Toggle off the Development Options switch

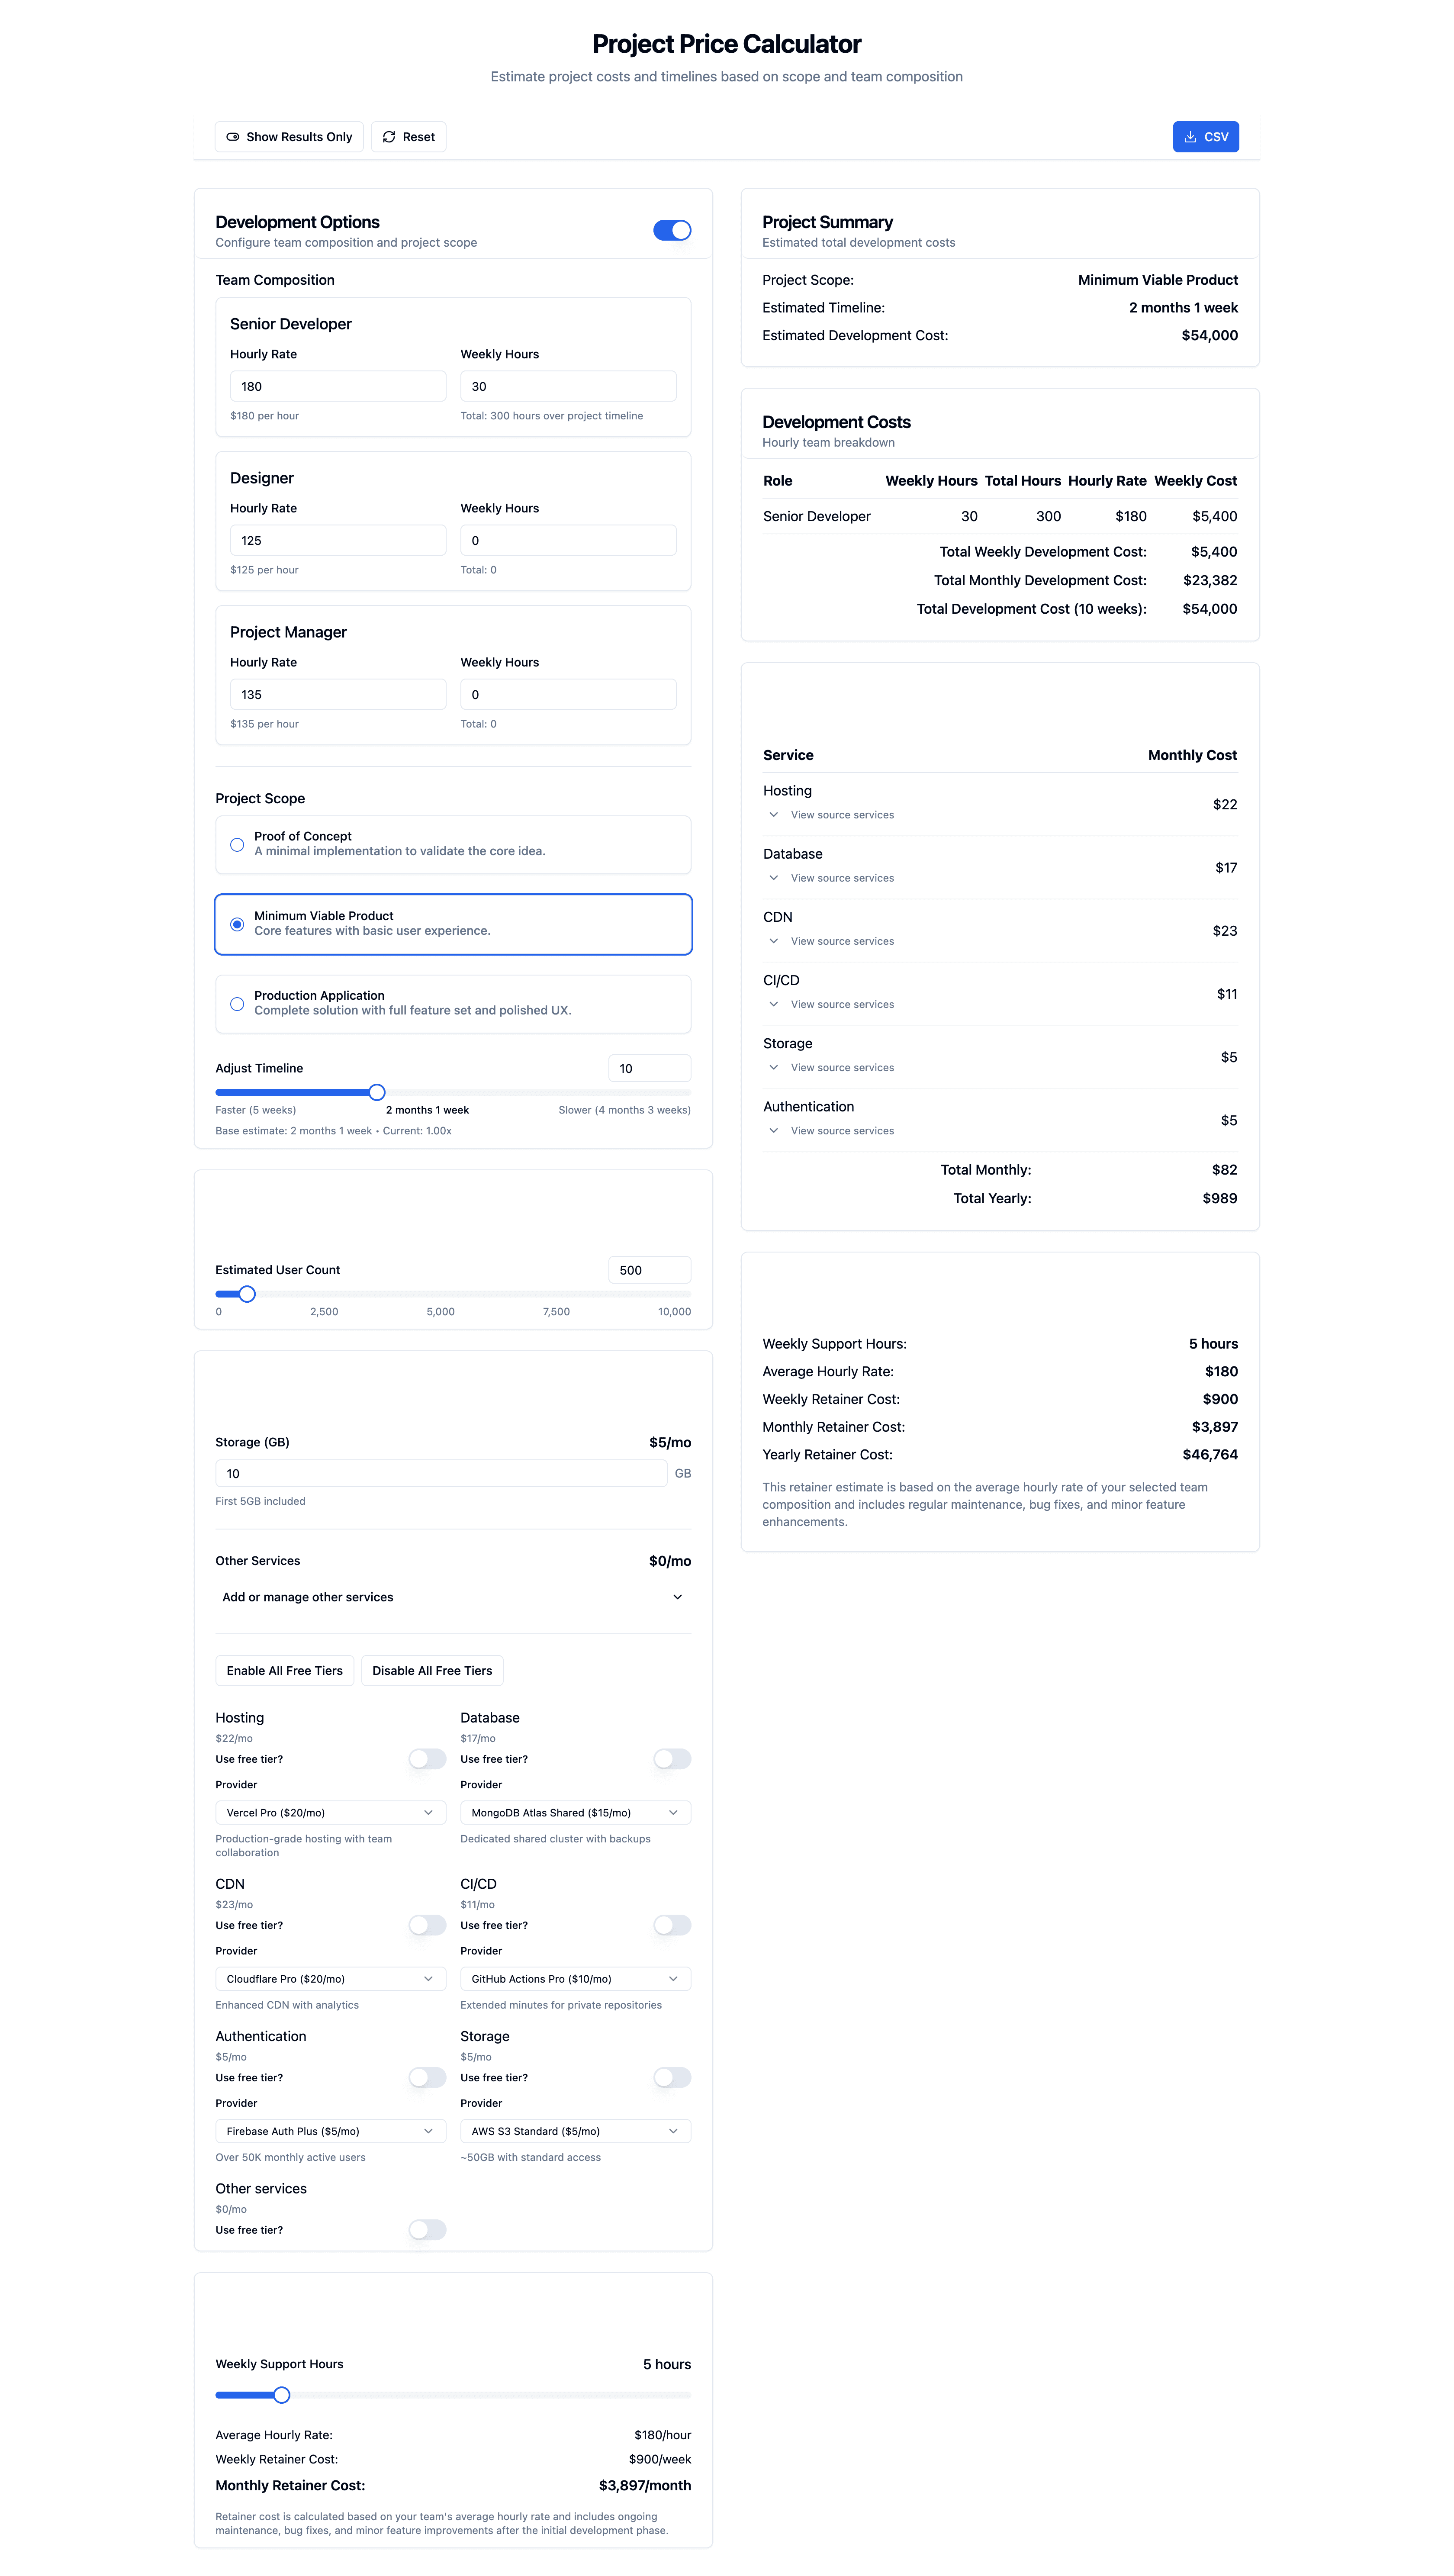click(x=672, y=230)
